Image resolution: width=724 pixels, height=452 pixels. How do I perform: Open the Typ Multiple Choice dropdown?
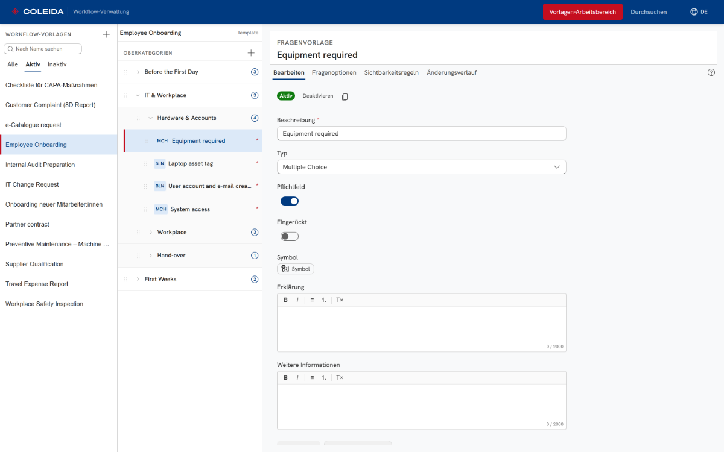tap(421, 167)
